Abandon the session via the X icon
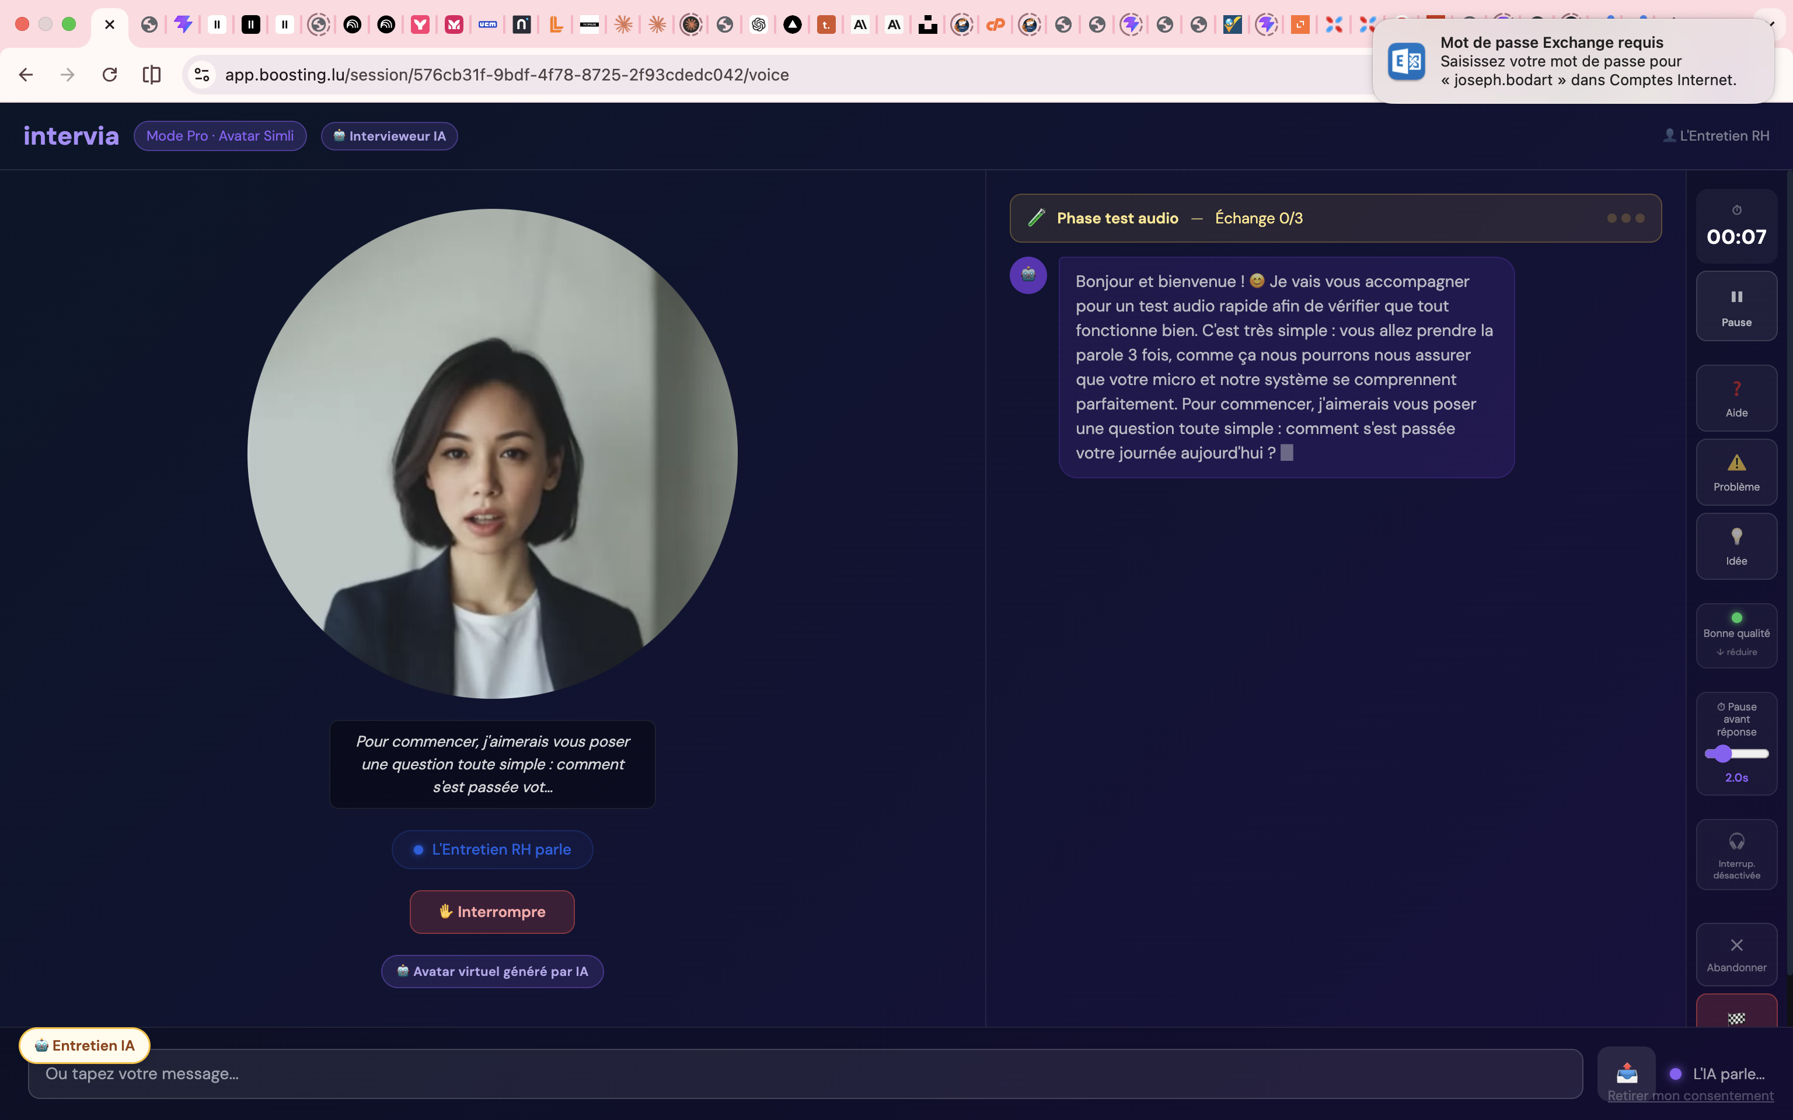 (1737, 954)
